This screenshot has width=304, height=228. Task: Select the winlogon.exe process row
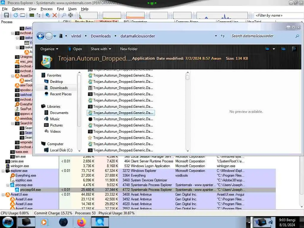138,166
